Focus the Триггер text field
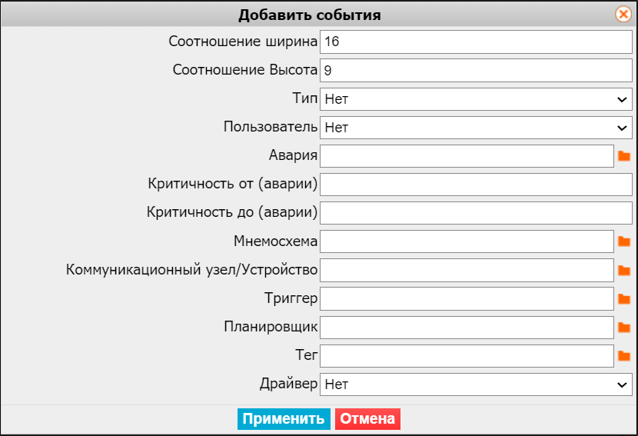The image size is (638, 436). pyautogui.click(x=467, y=299)
